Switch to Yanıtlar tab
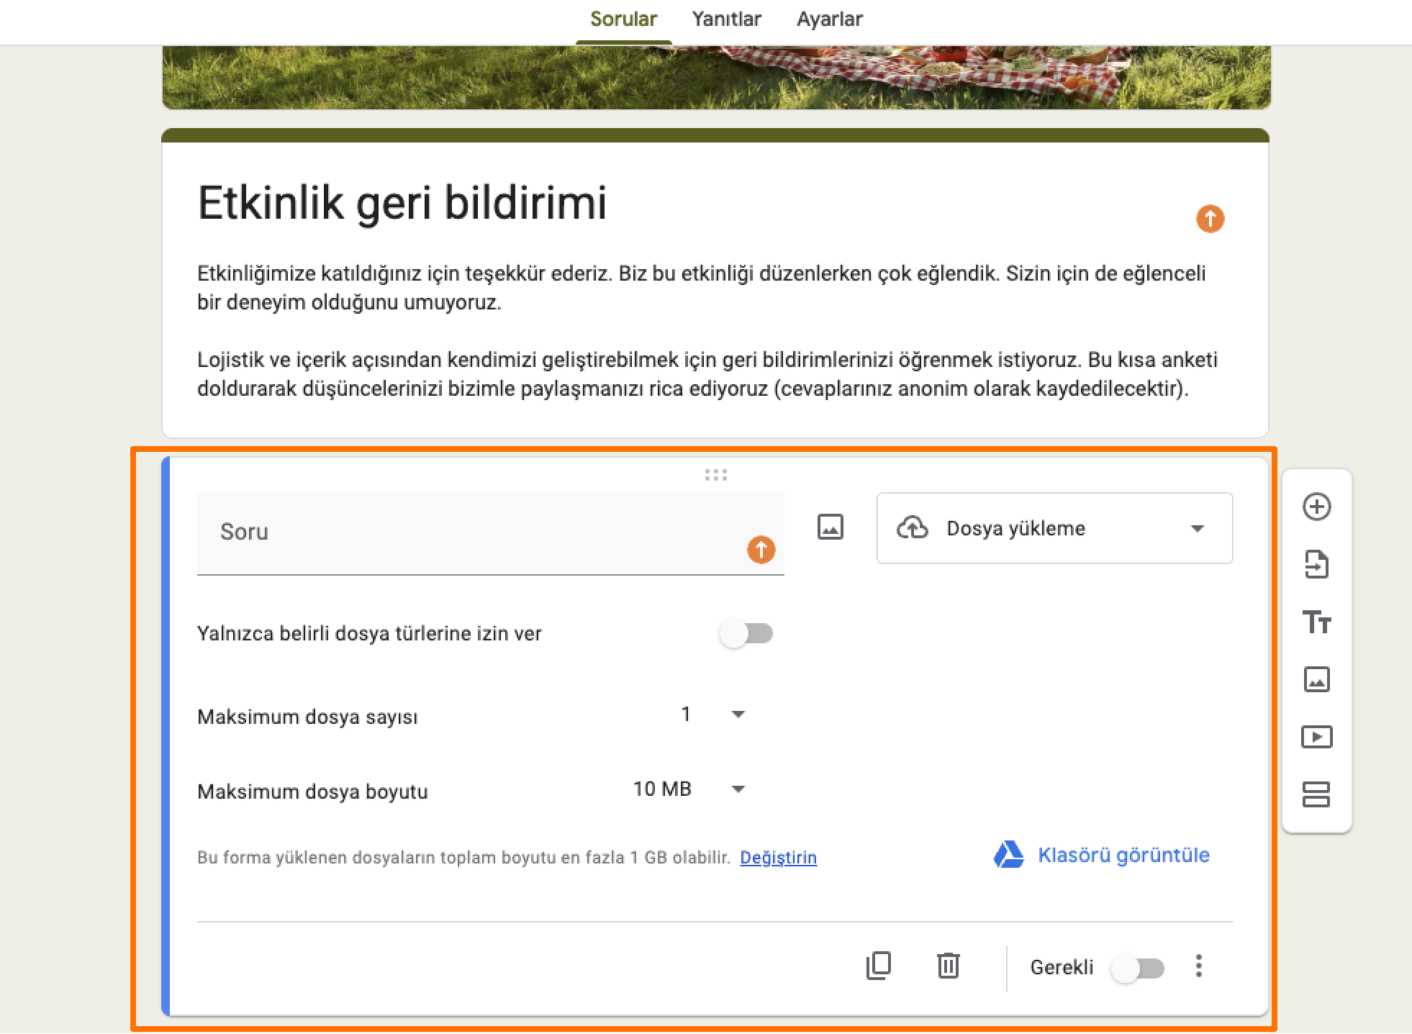 click(x=726, y=19)
